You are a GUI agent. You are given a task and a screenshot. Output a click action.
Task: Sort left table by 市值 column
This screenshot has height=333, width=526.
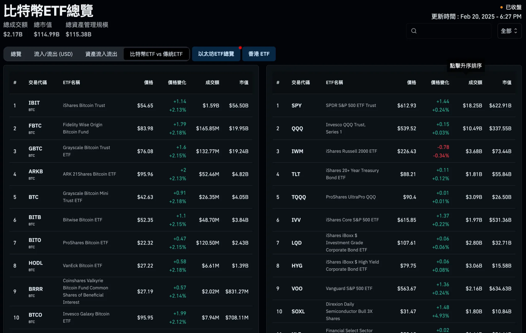pos(244,82)
